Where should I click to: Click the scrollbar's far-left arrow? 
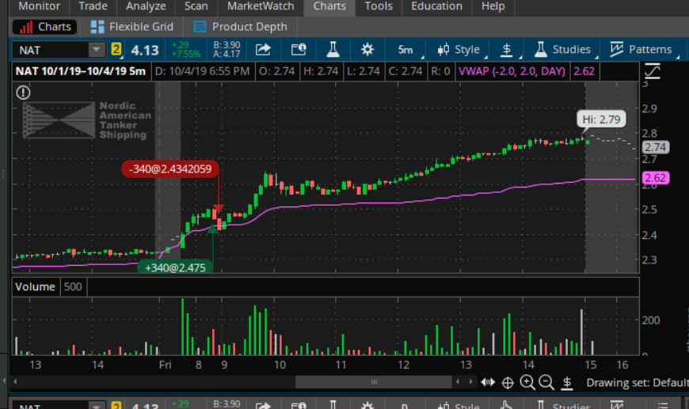15,382
